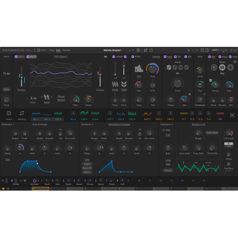Select the first reverb mode swirl icon

tap(214, 67)
